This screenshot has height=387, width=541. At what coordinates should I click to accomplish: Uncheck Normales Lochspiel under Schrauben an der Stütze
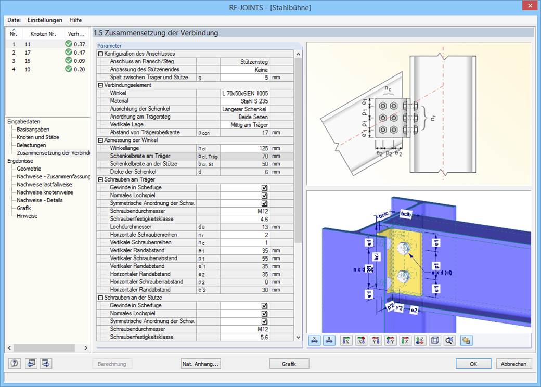tap(264, 314)
